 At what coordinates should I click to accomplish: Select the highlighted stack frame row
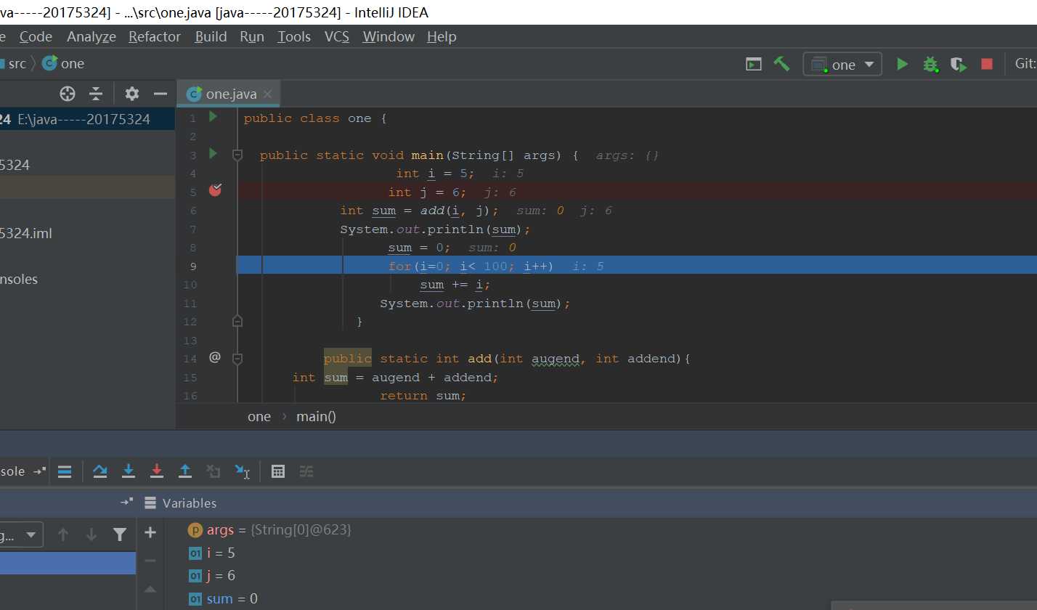68,563
